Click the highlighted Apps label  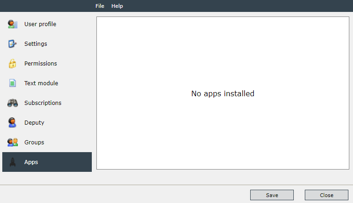[31, 162]
